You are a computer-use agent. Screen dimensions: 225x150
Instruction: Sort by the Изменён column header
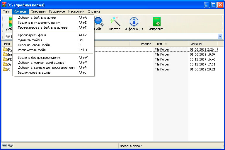click(x=203, y=44)
